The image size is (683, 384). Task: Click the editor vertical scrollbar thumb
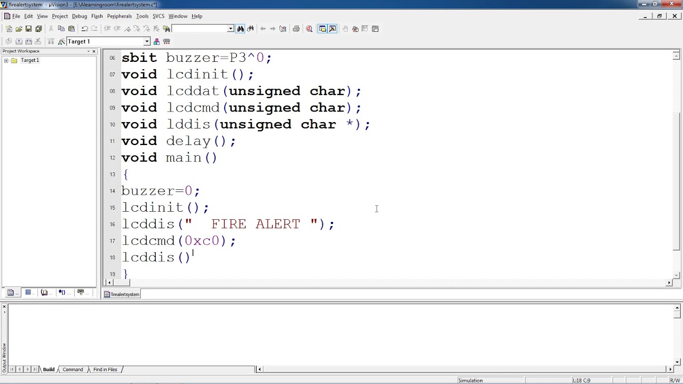676,181
